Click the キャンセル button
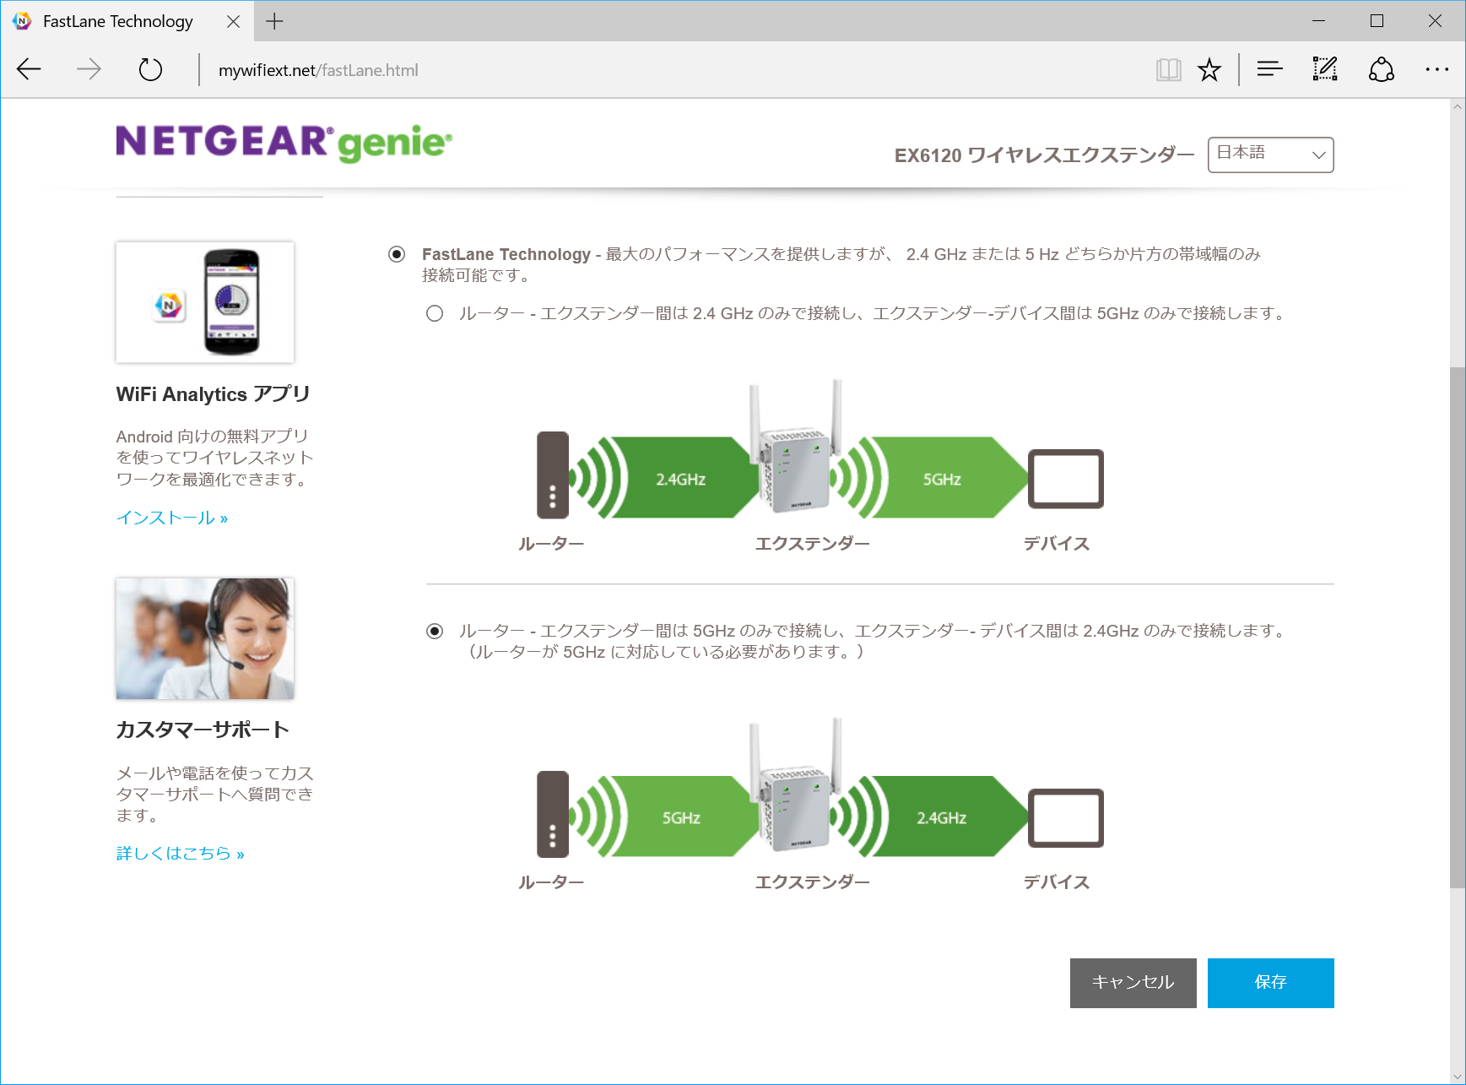The width and height of the screenshot is (1466, 1085). coord(1133,983)
